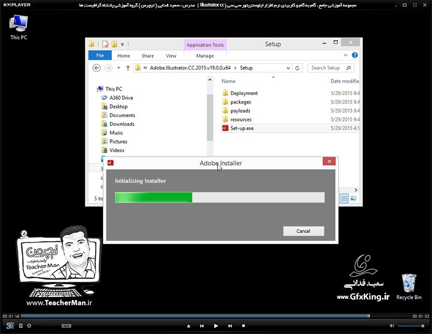Select the payloads folder
This screenshot has width=432, height=334.
237,111
